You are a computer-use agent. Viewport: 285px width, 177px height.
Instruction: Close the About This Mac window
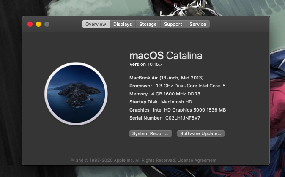click(30, 24)
